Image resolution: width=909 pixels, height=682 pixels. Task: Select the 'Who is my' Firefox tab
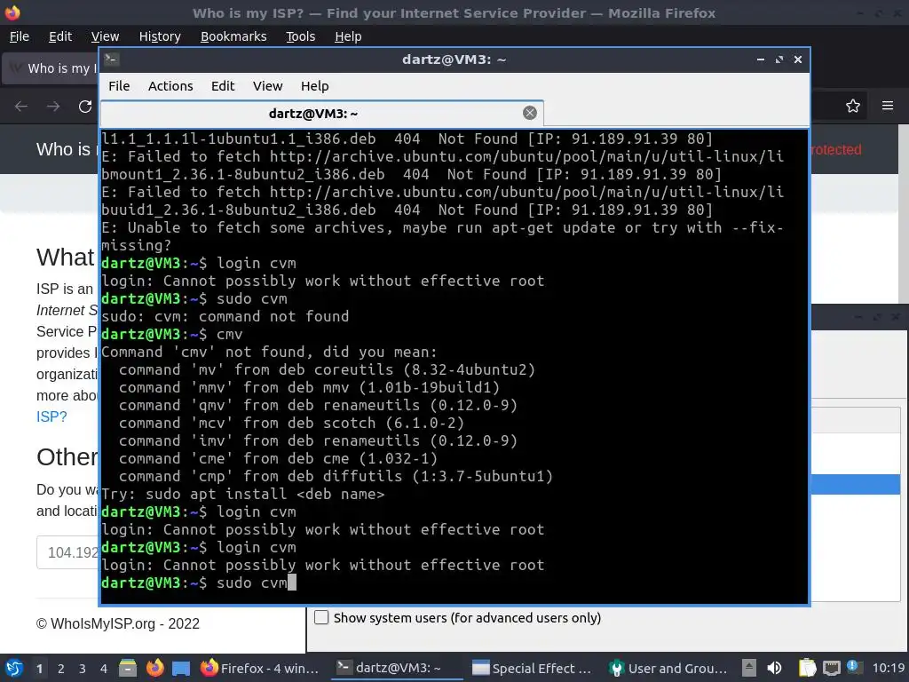tap(51, 68)
